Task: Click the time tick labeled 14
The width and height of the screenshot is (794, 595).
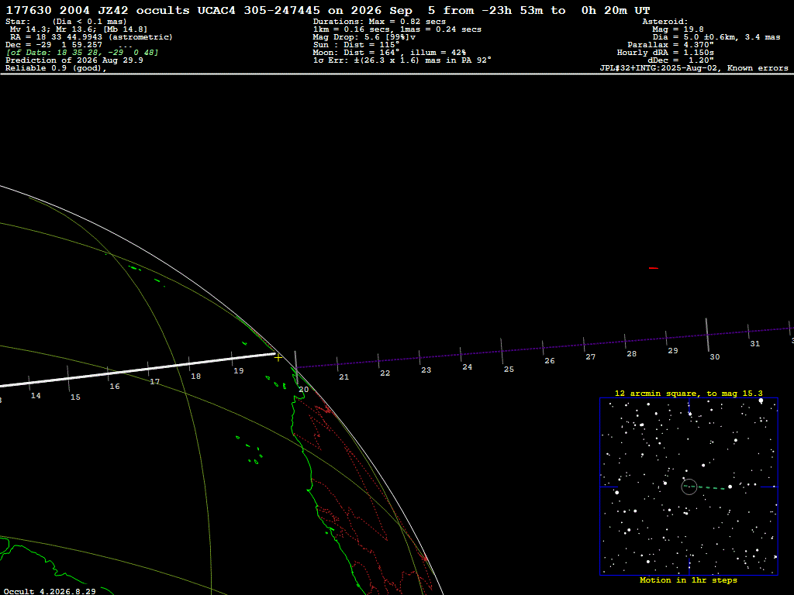Action: pyautogui.click(x=29, y=383)
